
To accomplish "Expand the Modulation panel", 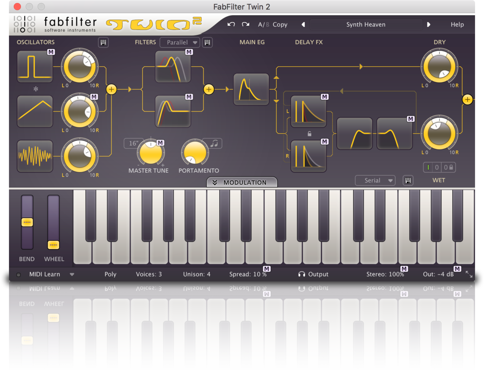I will coord(242,182).
